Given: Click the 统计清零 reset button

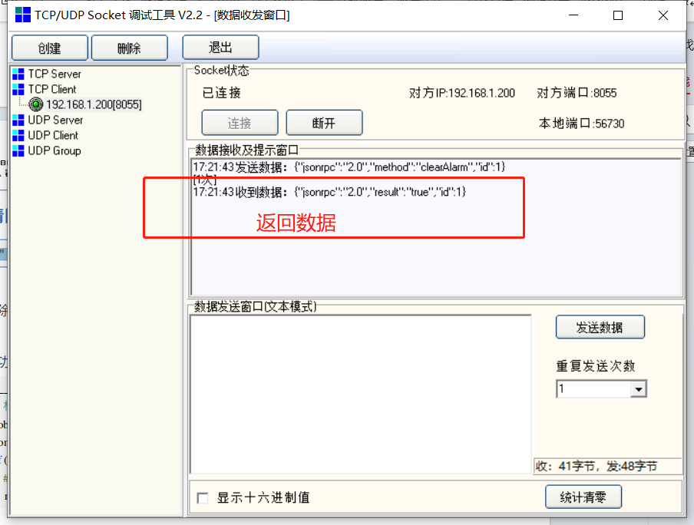Looking at the screenshot, I should tap(583, 497).
